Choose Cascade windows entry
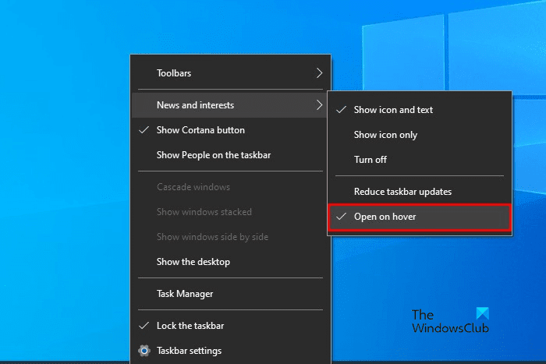 pyautogui.click(x=231, y=187)
